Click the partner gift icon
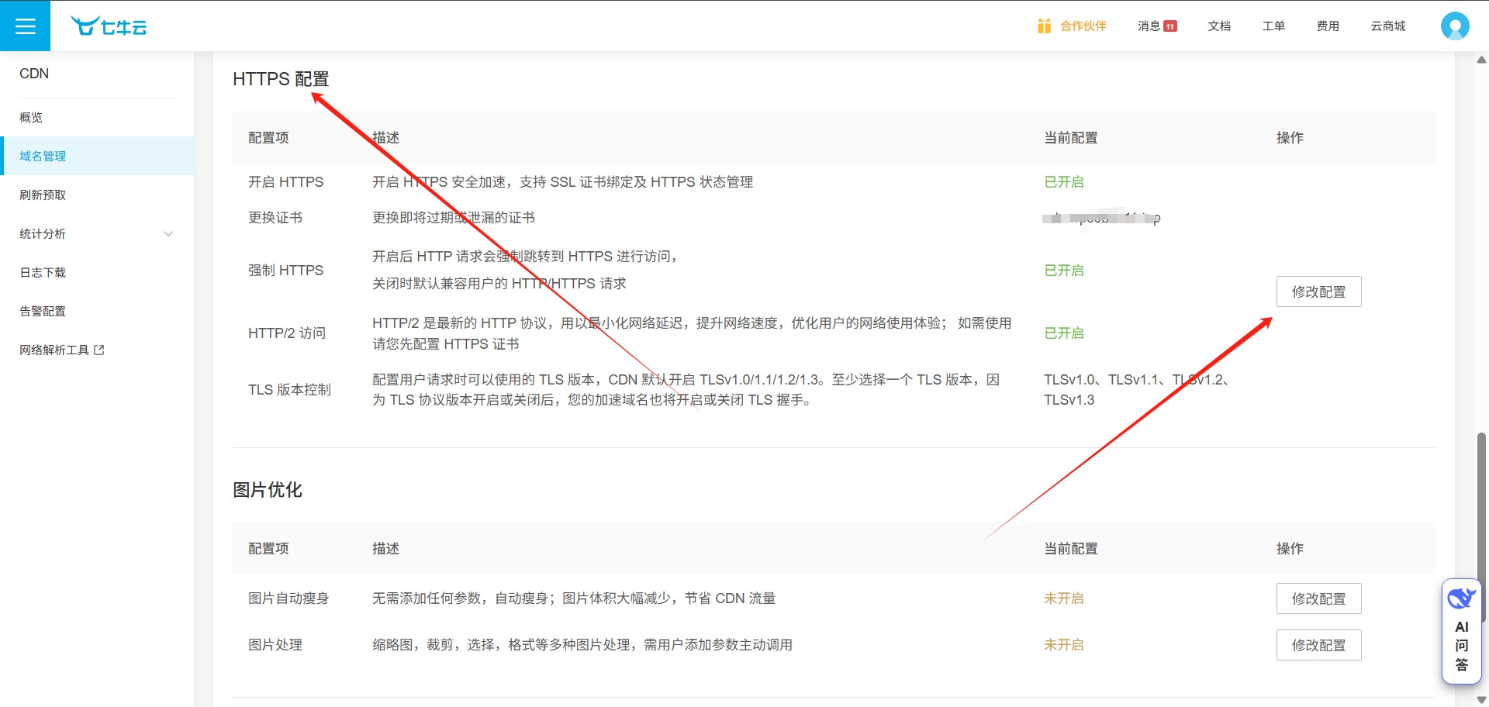 (x=1044, y=26)
